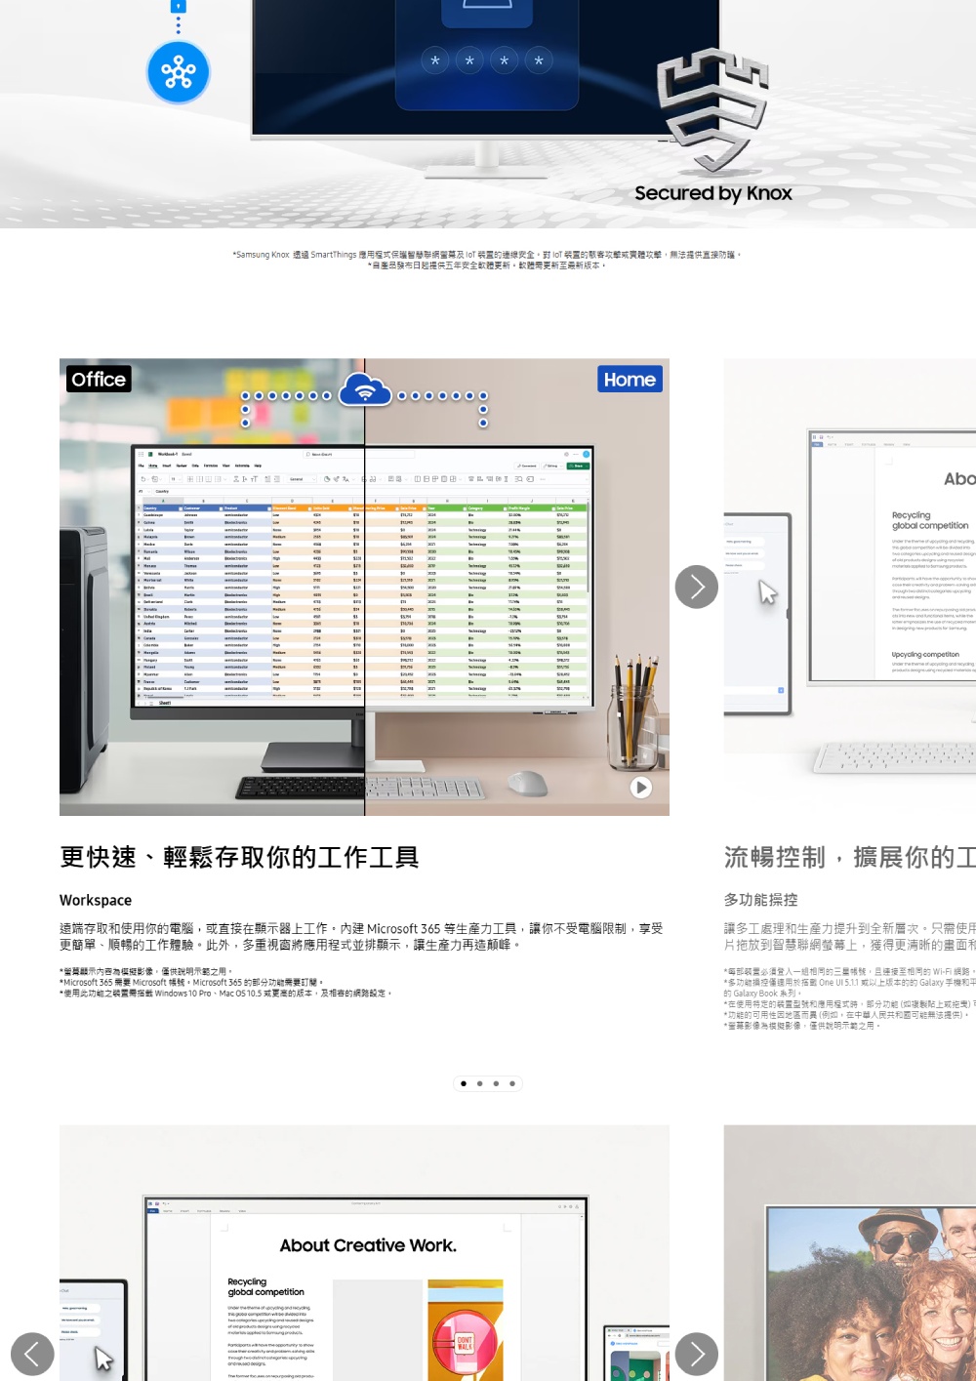Select the second carousel pagination dot

(480, 1083)
